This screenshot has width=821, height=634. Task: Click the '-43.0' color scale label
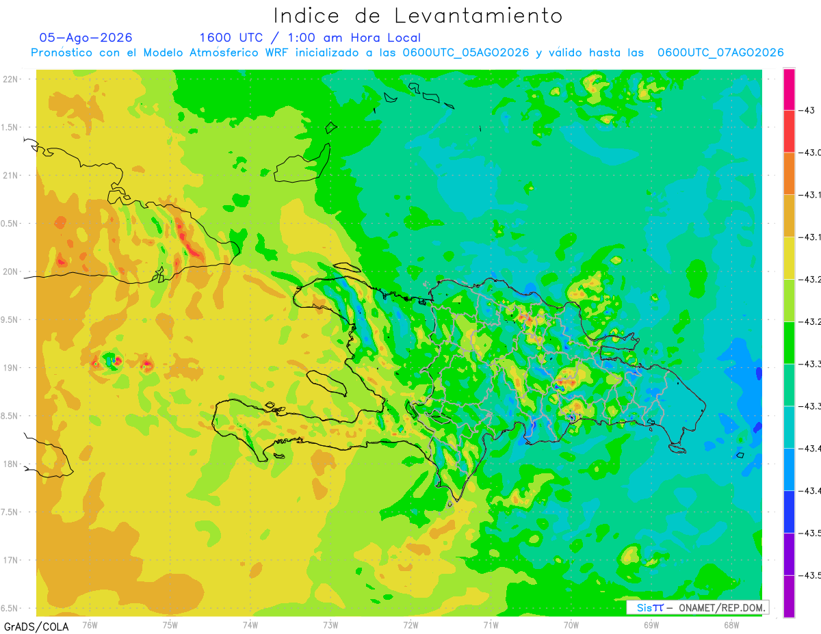(x=811, y=153)
